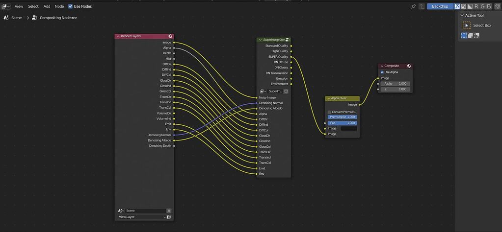Open the black Image color swatch
The width and height of the screenshot is (502, 232).
(x=348, y=128)
